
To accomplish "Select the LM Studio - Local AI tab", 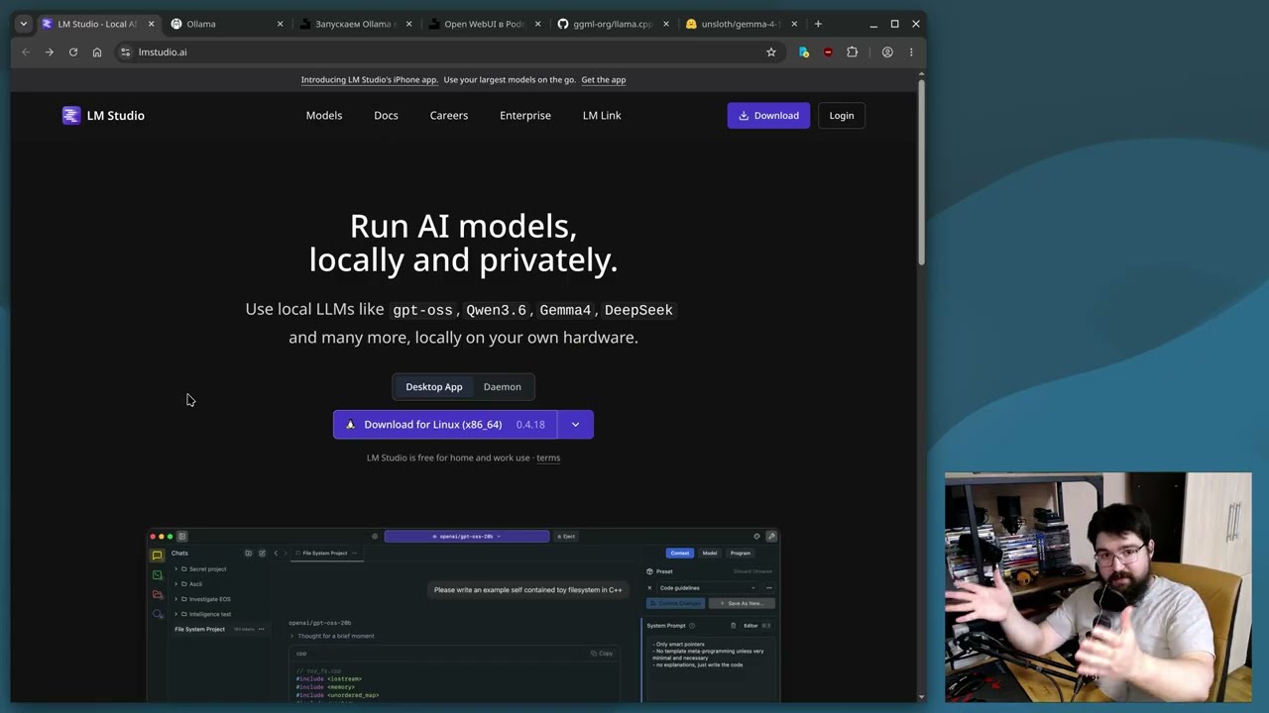I will tap(96, 24).
